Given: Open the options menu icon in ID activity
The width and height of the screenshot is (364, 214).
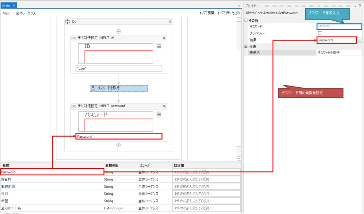Looking at the screenshot, I should (x=159, y=46).
